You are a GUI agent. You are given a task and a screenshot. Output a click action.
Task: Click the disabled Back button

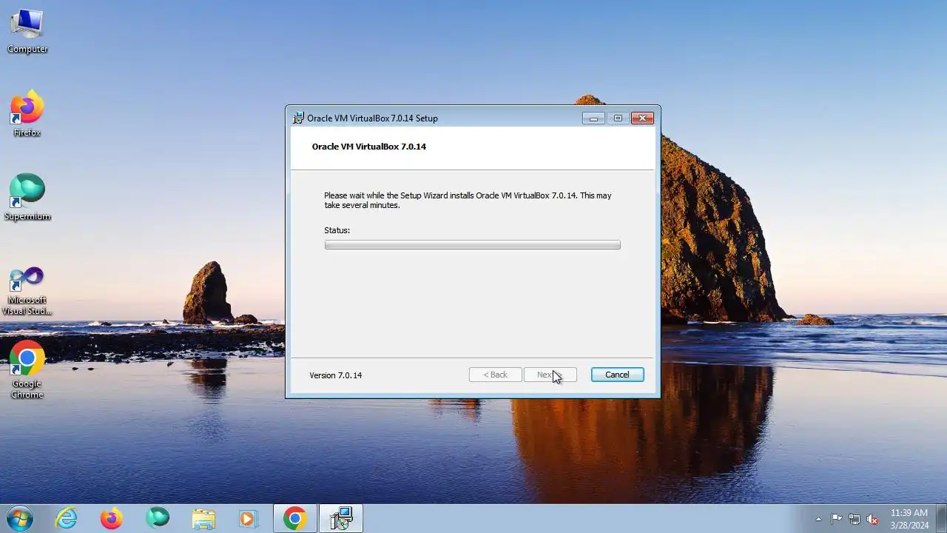pyautogui.click(x=496, y=375)
